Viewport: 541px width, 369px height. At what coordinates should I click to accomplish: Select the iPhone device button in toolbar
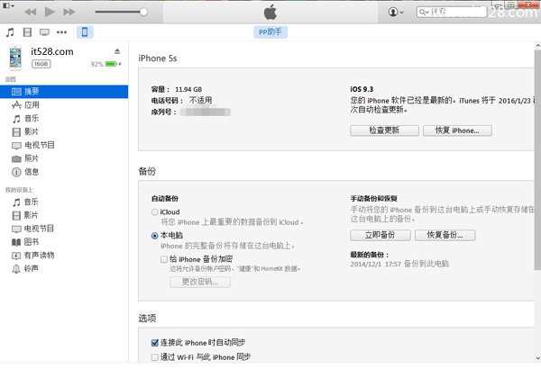click(x=85, y=32)
